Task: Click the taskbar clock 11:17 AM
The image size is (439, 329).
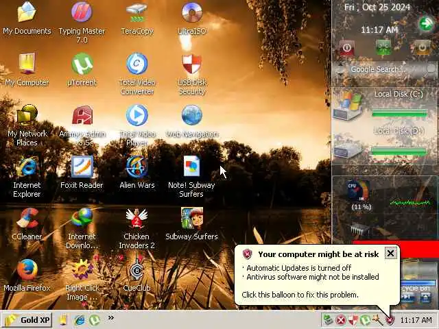Action: pyautogui.click(x=416, y=320)
